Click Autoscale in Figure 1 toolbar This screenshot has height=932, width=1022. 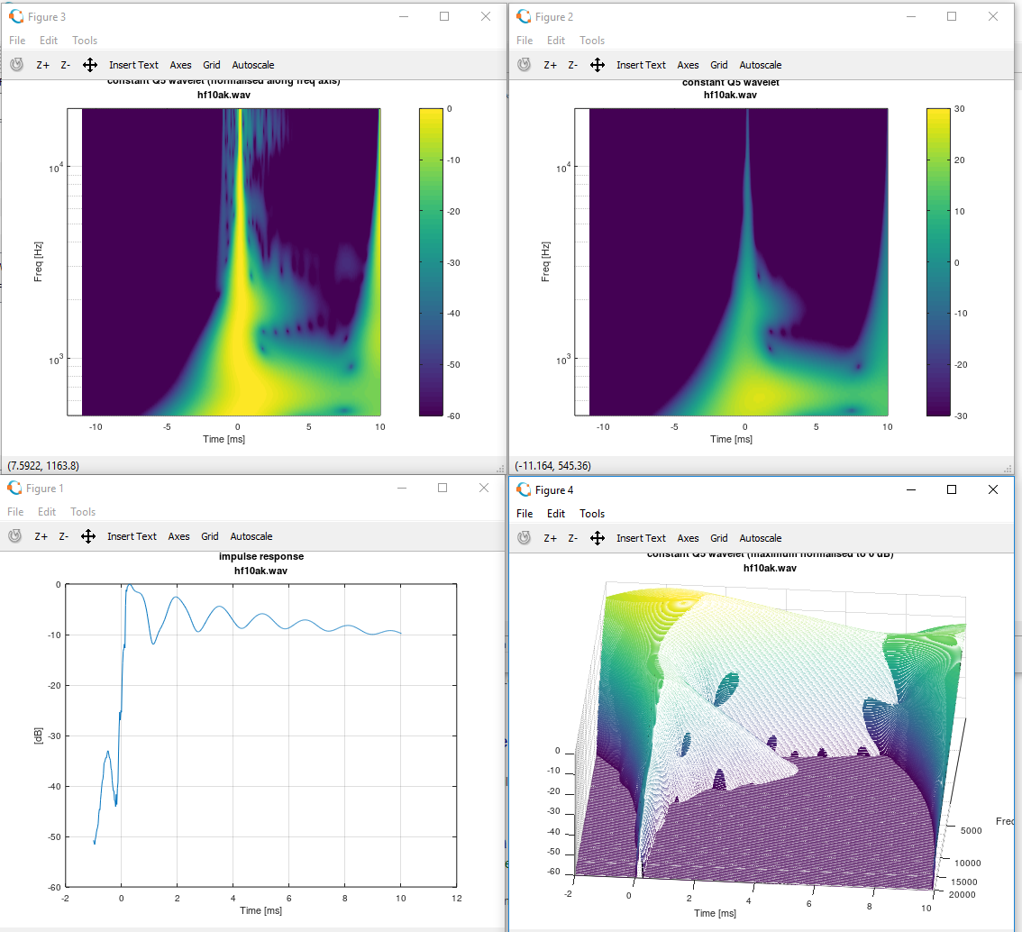pyautogui.click(x=251, y=535)
